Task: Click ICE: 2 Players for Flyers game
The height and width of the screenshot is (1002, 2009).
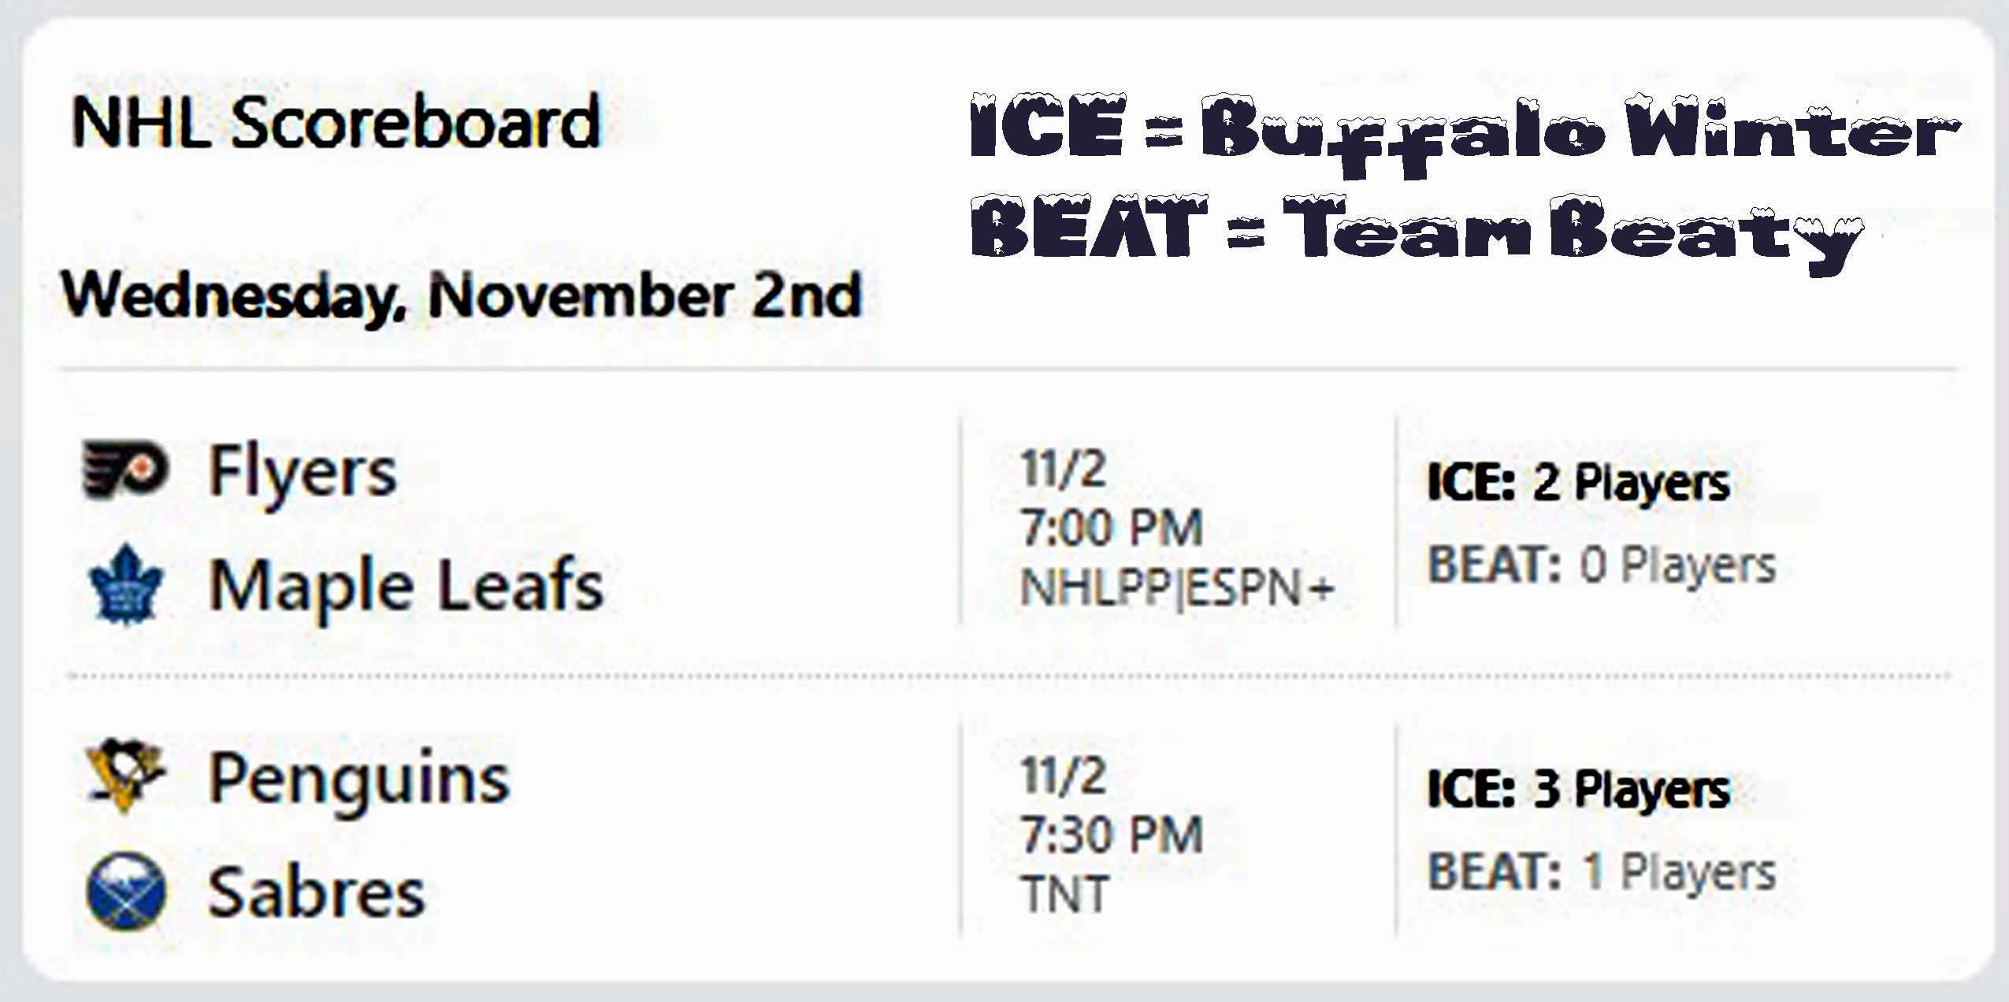Action: [x=1578, y=482]
